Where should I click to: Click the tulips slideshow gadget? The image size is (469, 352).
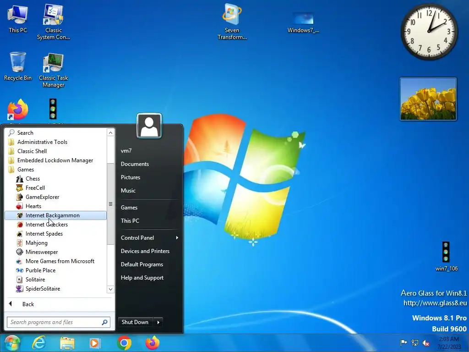click(x=428, y=99)
